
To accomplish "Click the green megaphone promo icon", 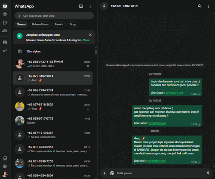I will click(20, 36).
